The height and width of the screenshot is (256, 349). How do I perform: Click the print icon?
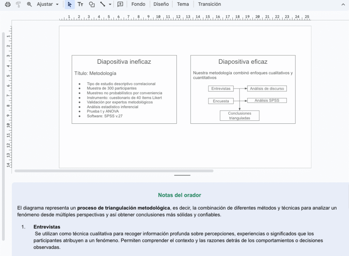coord(8,4)
